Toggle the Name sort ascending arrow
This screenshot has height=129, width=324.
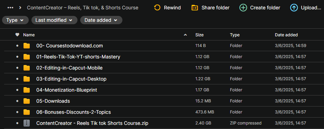pyautogui.click(x=185, y=35)
